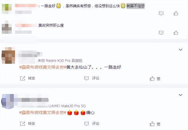Open the blue avatar of the HUAWEI Mate30 poster
This screenshot has height=130, width=188.
point(8,101)
